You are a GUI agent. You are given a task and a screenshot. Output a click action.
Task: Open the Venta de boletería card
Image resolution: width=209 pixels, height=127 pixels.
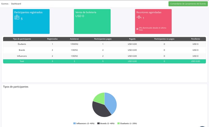tap(92, 21)
